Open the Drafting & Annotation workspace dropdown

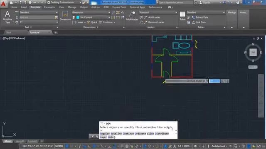click(64, 2)
